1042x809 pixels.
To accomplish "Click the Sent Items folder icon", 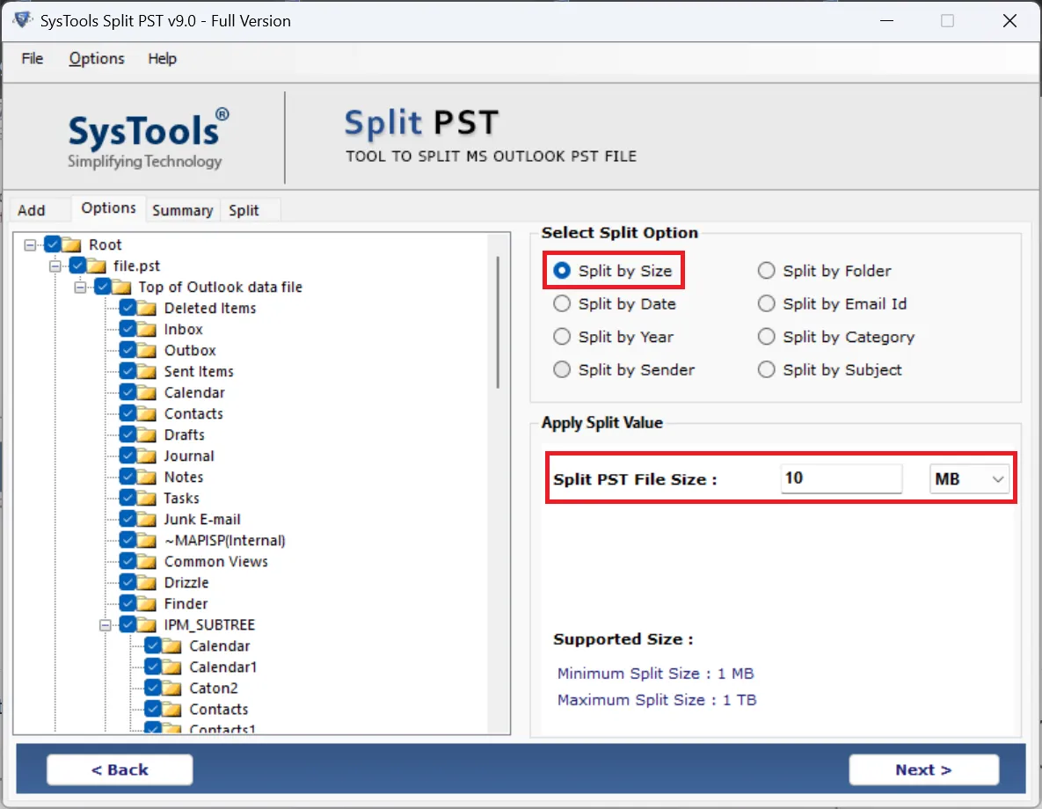I will (x=146, y=372).
